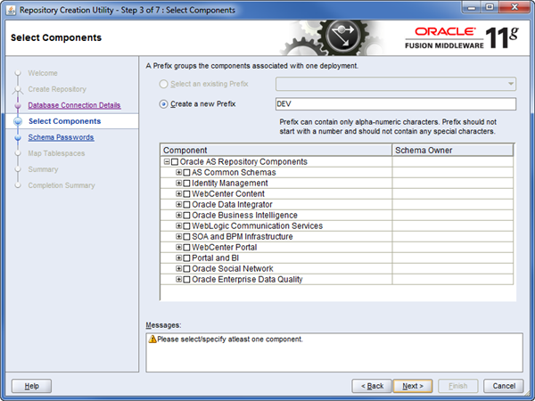The width and height of the screenshot is (535, 401).
Task: Select the 'Select Components' step in sidebar
Action: click(64, 121)
